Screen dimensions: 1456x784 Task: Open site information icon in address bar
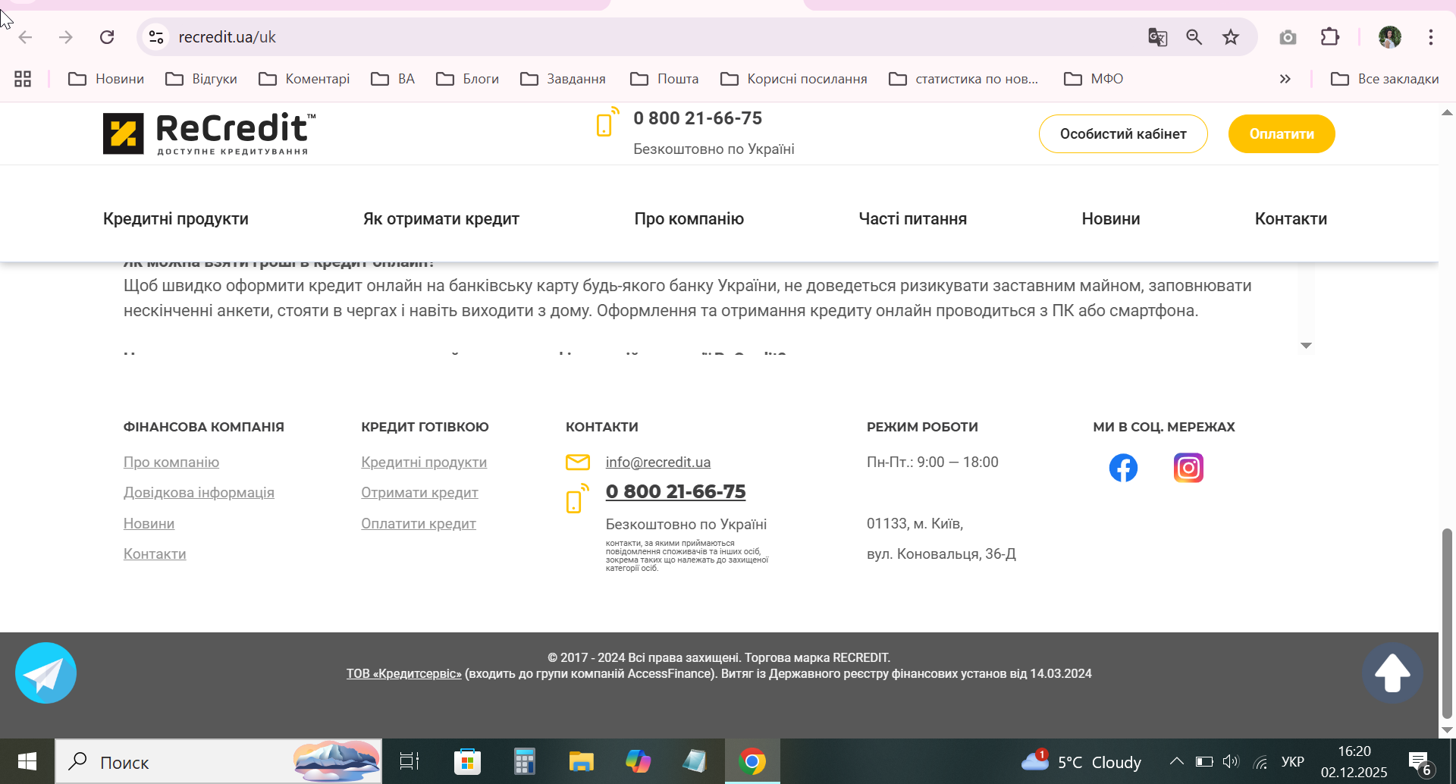[156, 37]
